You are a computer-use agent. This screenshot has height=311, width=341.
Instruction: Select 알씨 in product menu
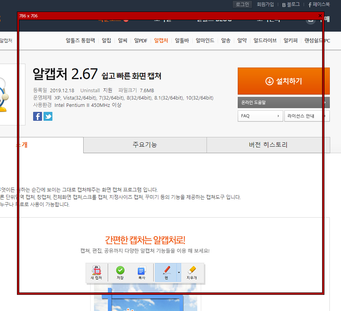pyautogui.click(x=123, y=41)
